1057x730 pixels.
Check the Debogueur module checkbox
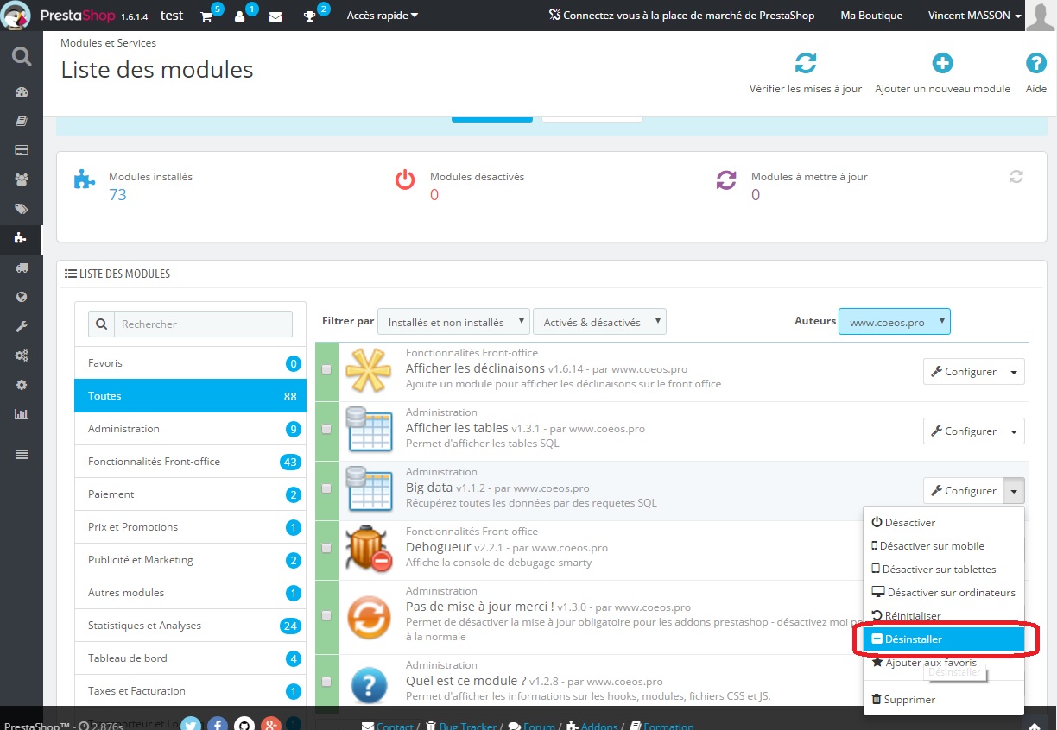click(x=326, y=548)
